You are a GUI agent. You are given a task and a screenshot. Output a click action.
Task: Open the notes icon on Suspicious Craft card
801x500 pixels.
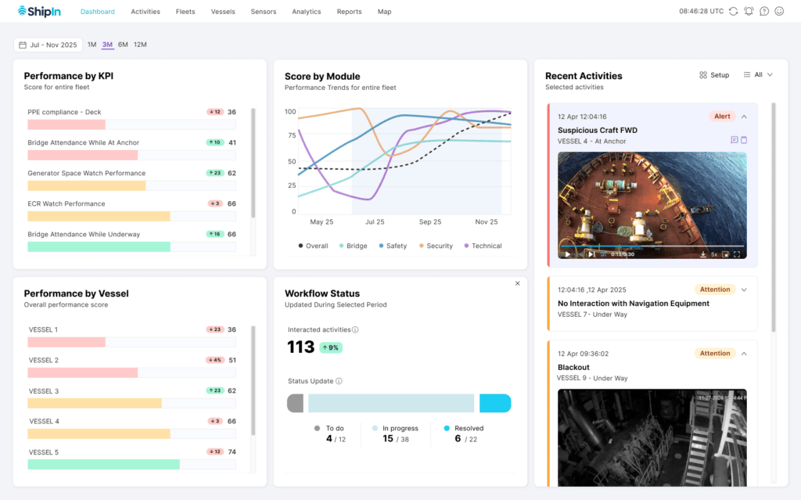(734, 140)
